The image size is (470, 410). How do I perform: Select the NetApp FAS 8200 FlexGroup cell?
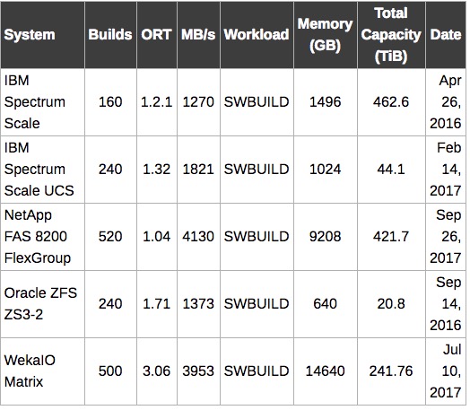[42, 237]
